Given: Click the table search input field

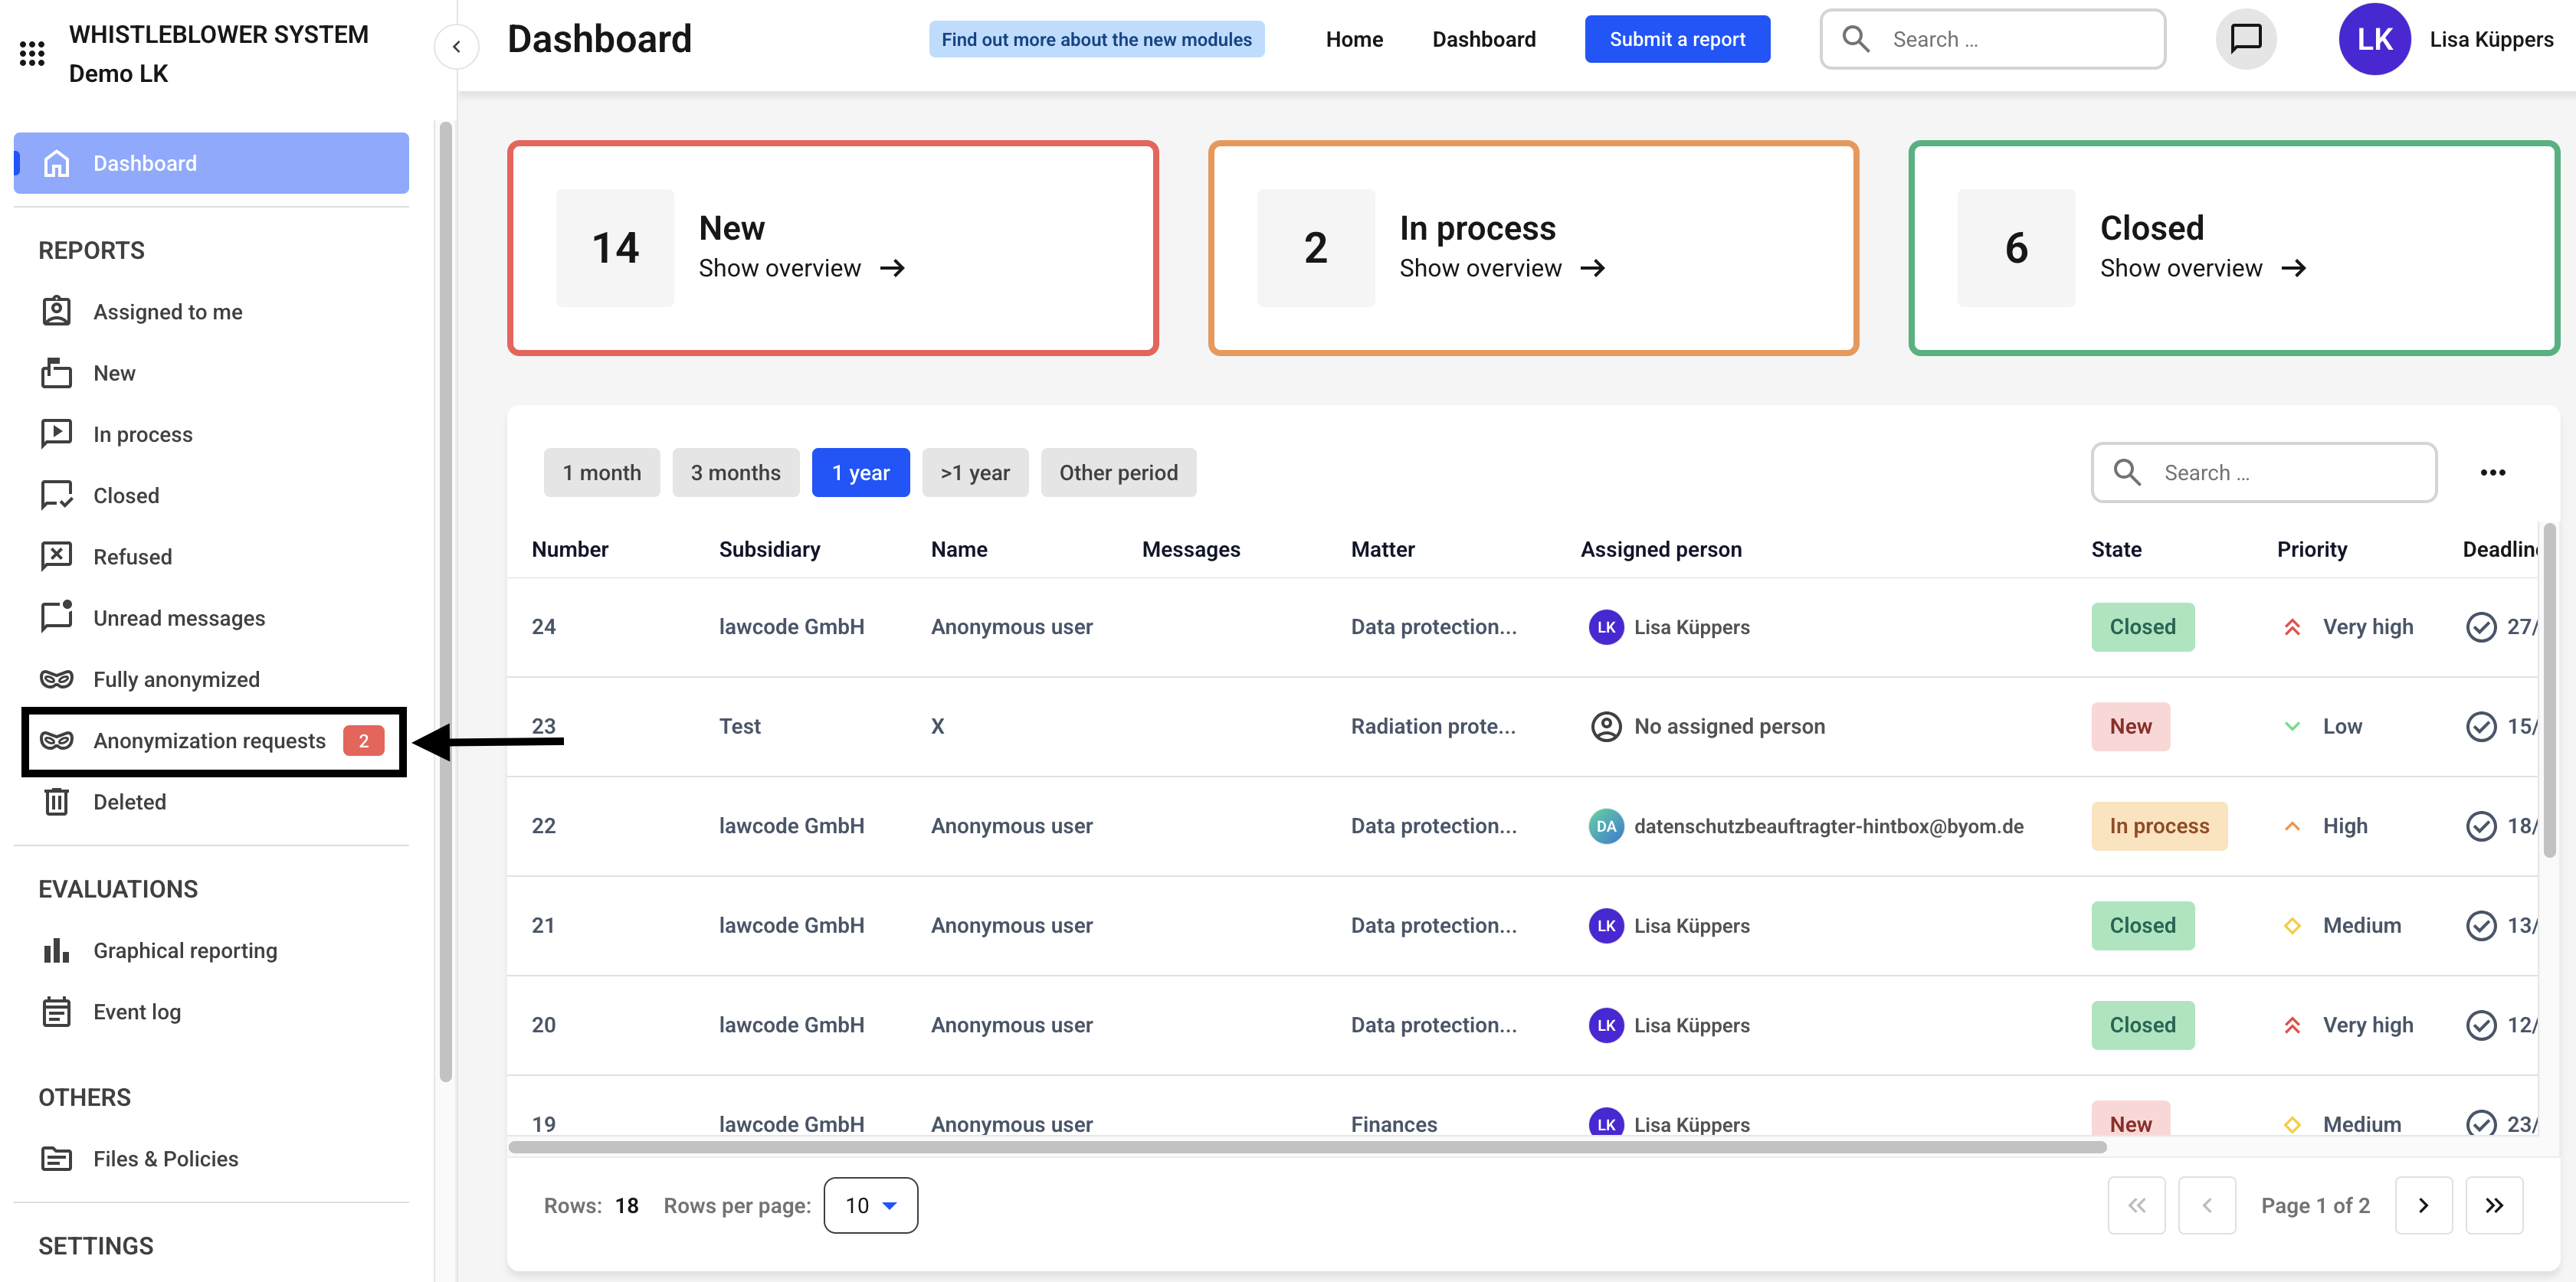Looking at the screenshot, I should (x=2280, y=472).
